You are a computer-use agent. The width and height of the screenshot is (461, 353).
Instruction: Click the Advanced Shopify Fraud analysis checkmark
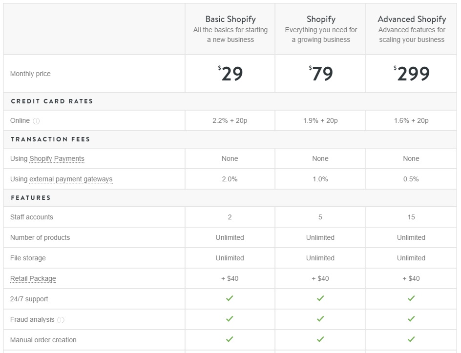click(411, 319)
